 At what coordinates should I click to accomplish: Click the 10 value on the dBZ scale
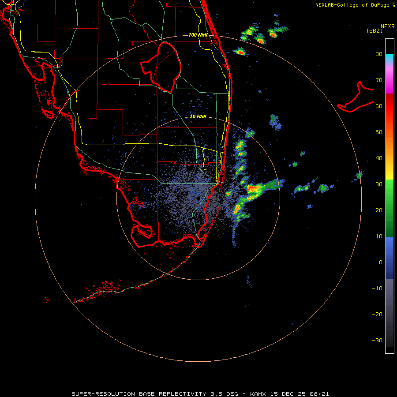pos(379,236)
